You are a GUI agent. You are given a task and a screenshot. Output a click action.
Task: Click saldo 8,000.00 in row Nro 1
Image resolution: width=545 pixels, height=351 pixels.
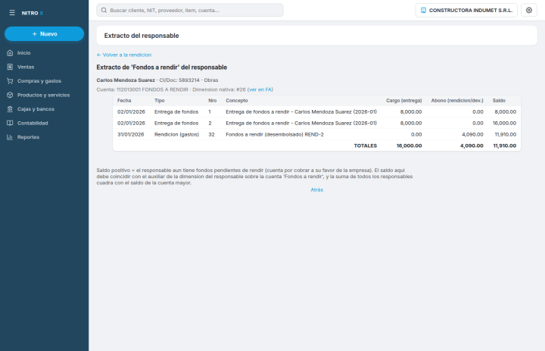(506, 111)
